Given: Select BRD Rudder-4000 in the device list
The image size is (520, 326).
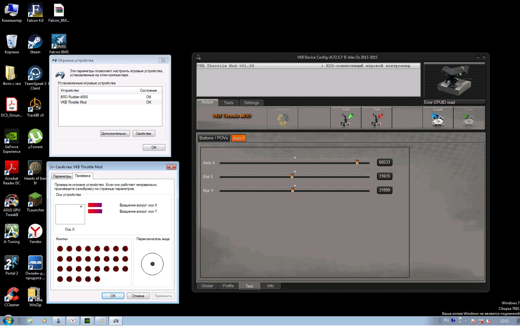Looking at the screenshot, I should [x=110, y=97].
